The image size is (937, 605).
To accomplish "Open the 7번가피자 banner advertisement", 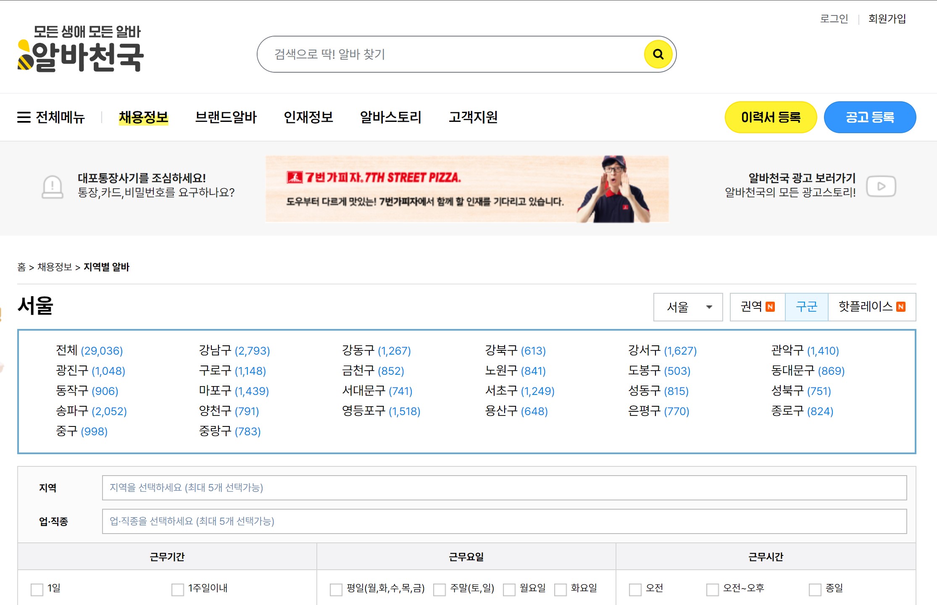I will 466,189.
